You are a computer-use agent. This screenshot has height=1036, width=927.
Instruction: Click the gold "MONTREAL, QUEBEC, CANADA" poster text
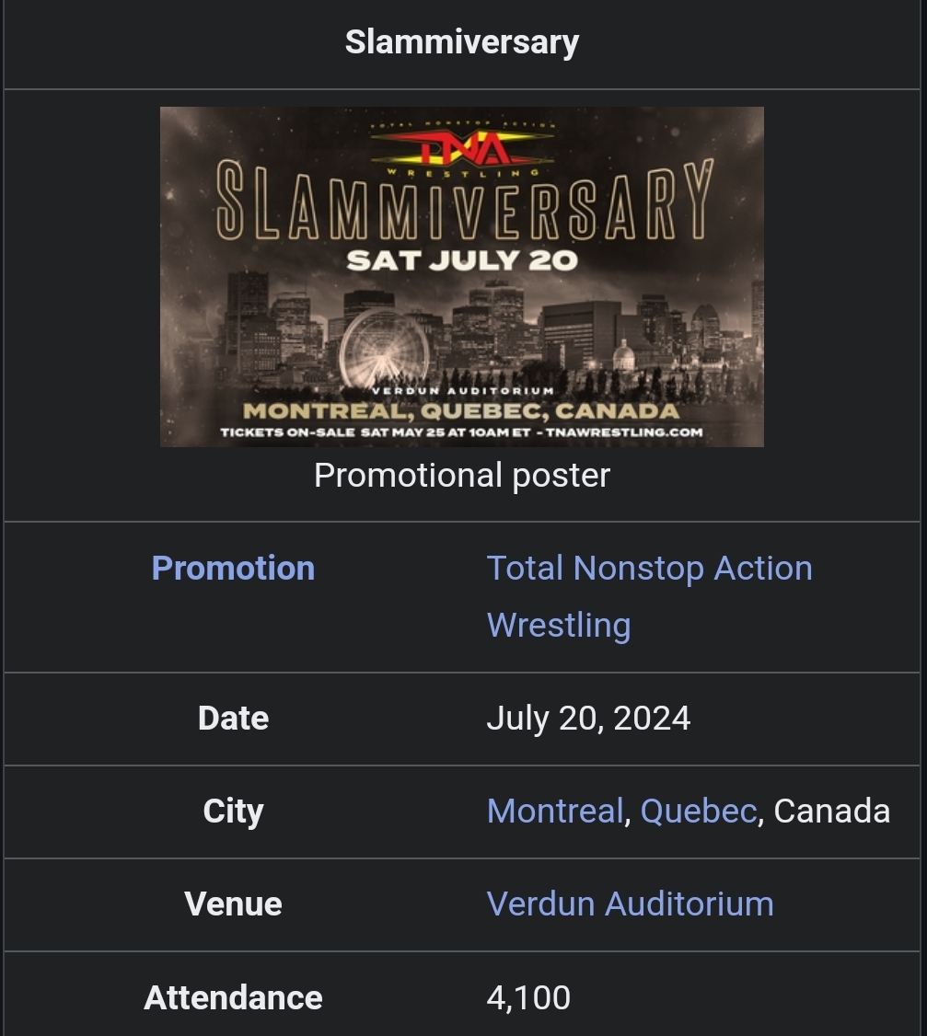tap(462, 410)
